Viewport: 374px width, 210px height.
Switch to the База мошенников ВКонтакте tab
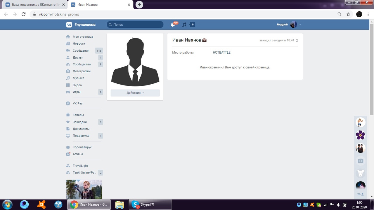[x=34, y=5]
